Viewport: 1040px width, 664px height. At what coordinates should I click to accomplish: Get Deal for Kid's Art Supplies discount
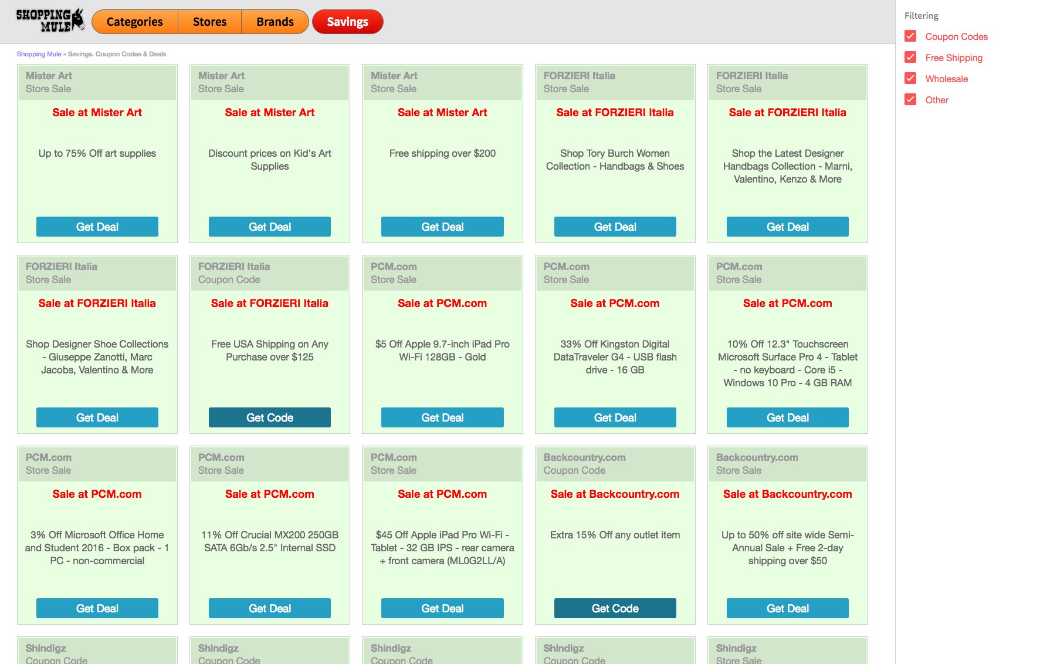(270, 227)
